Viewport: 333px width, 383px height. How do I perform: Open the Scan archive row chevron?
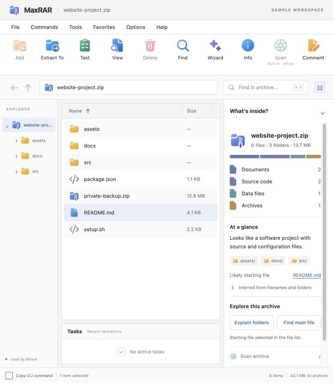click(x=320, y=357)
